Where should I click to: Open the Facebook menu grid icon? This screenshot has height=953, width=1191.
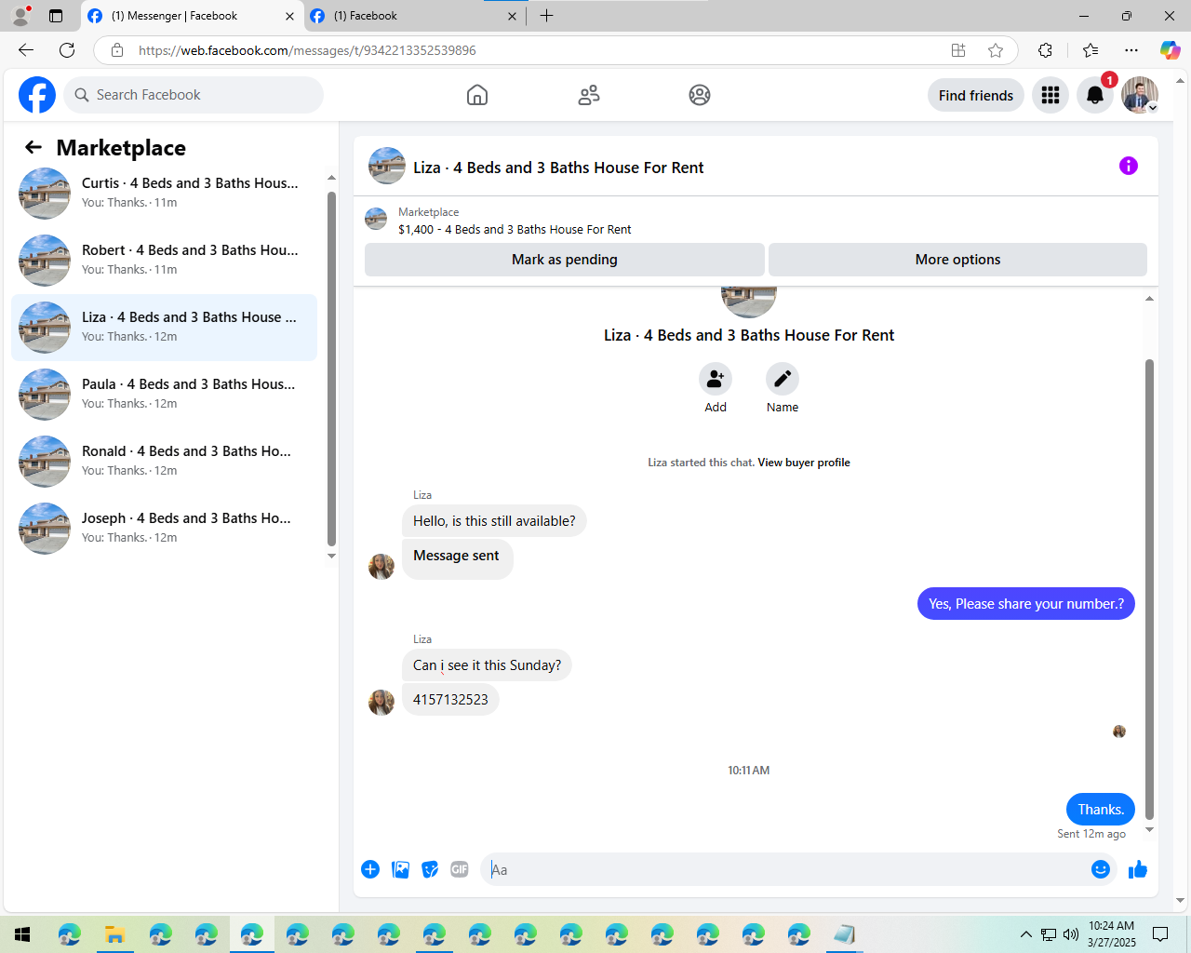(1050, 95)
